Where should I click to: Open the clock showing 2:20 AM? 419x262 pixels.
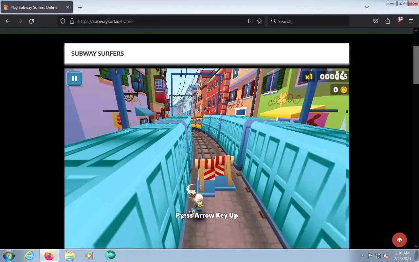click(x=402, y=255)
